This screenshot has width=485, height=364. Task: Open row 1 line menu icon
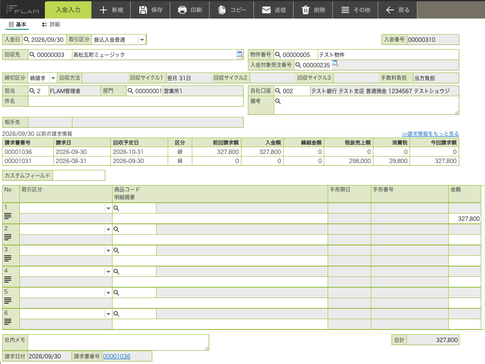[x=8, y=216]
